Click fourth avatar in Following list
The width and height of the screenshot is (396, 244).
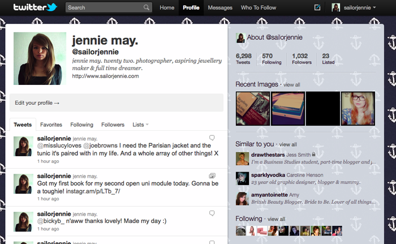pos(273,231)
